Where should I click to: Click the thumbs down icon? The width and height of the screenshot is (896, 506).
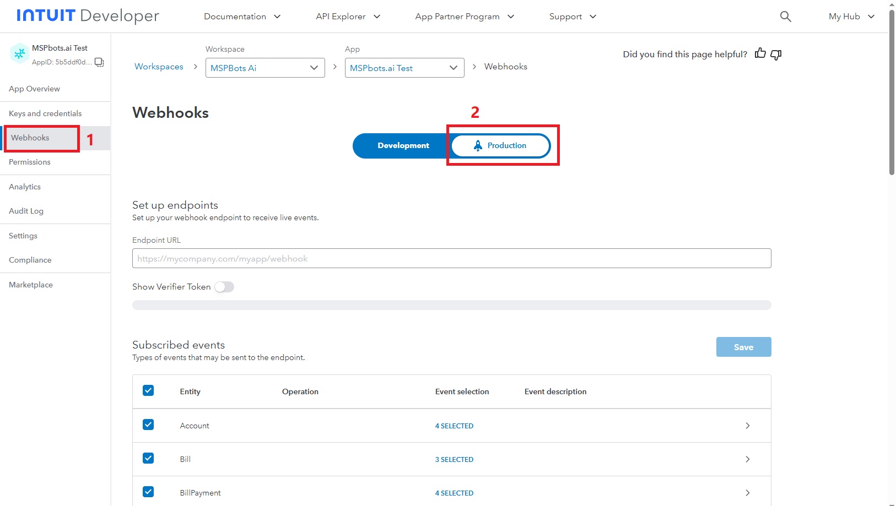point(776,55)
